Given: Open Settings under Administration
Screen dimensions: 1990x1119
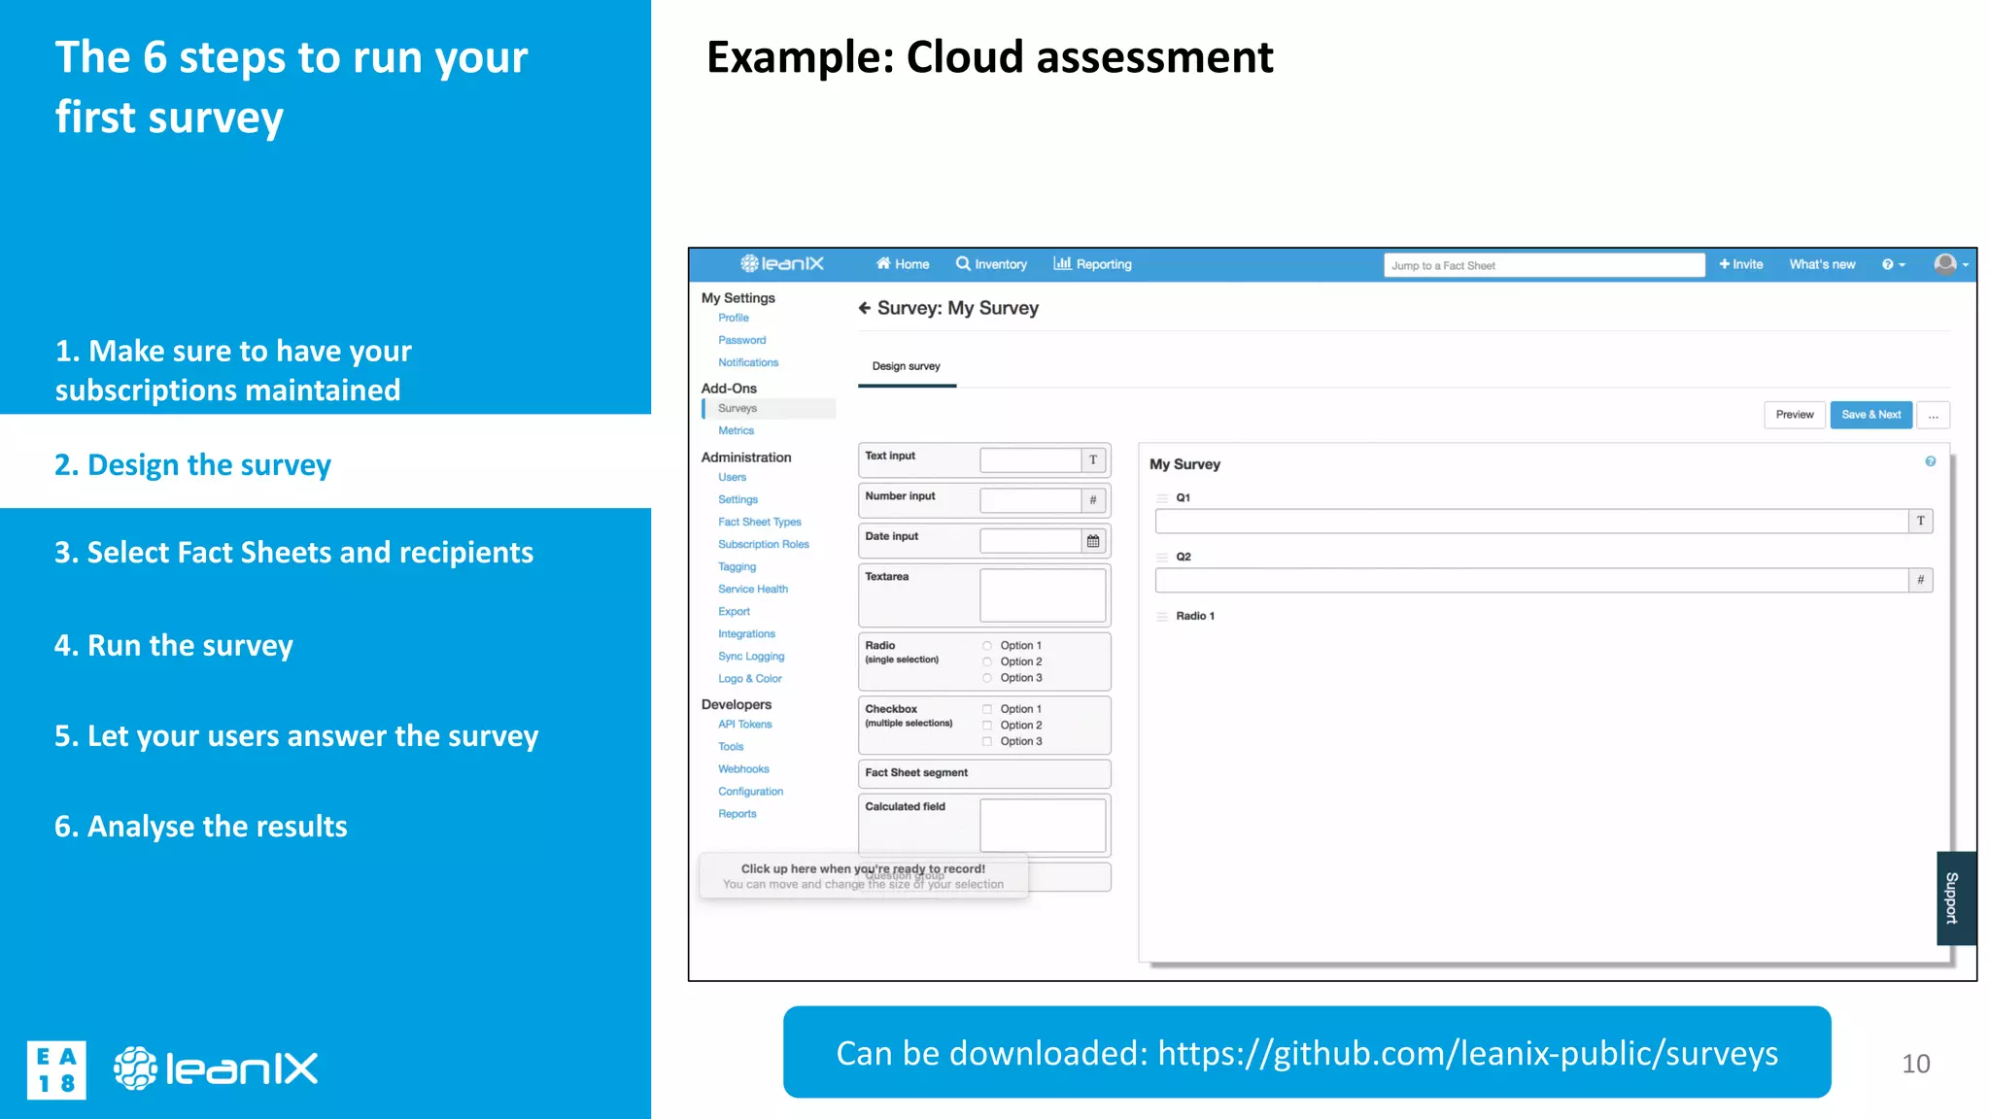Looking at the screenshot, I should (738, 499).
